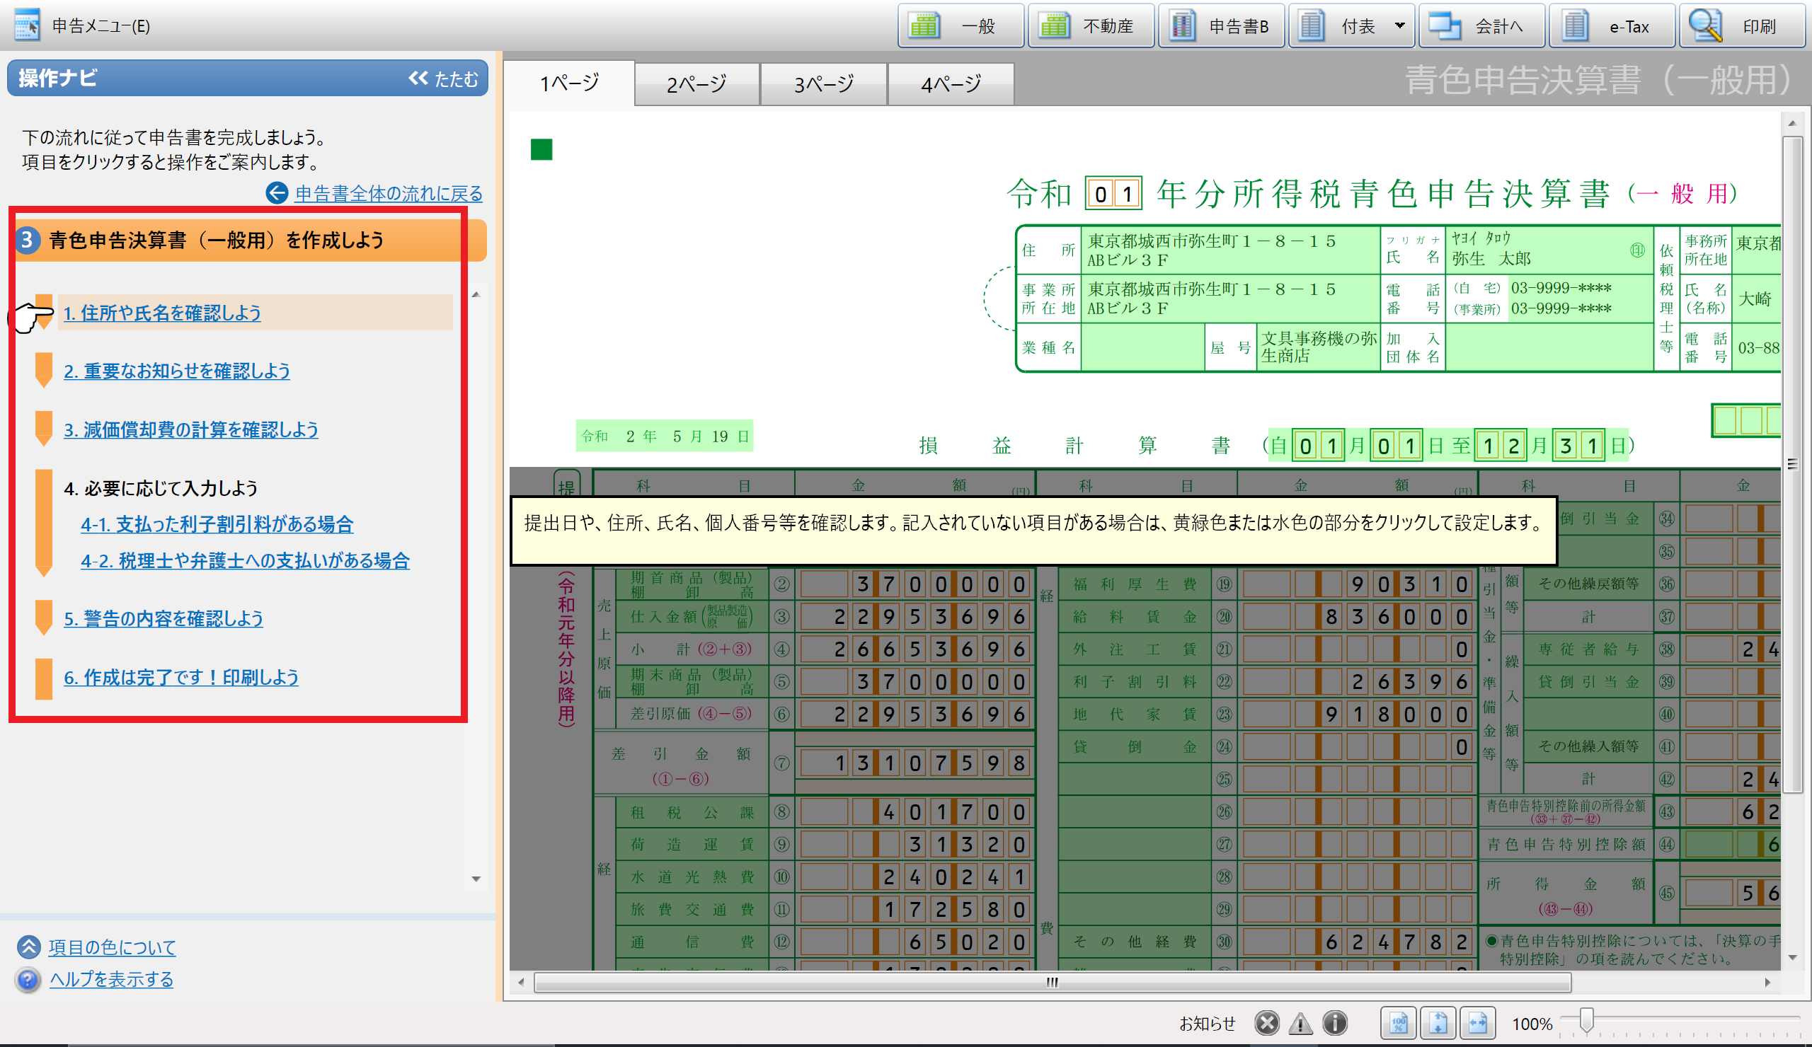Click the 通信費 amount 65020
Viewport: 1812px width, 1047px height.
[x=915, y=942]
